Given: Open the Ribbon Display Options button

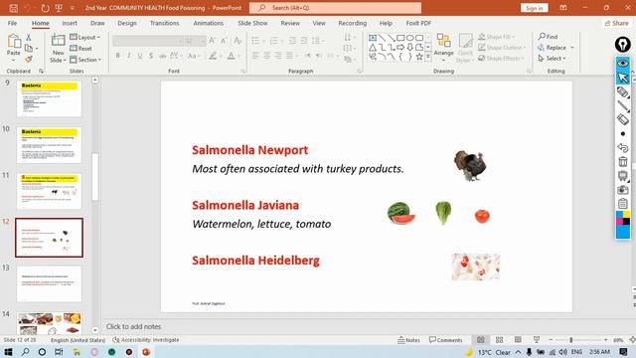Looking at the screenshot, I should (563, 8).
